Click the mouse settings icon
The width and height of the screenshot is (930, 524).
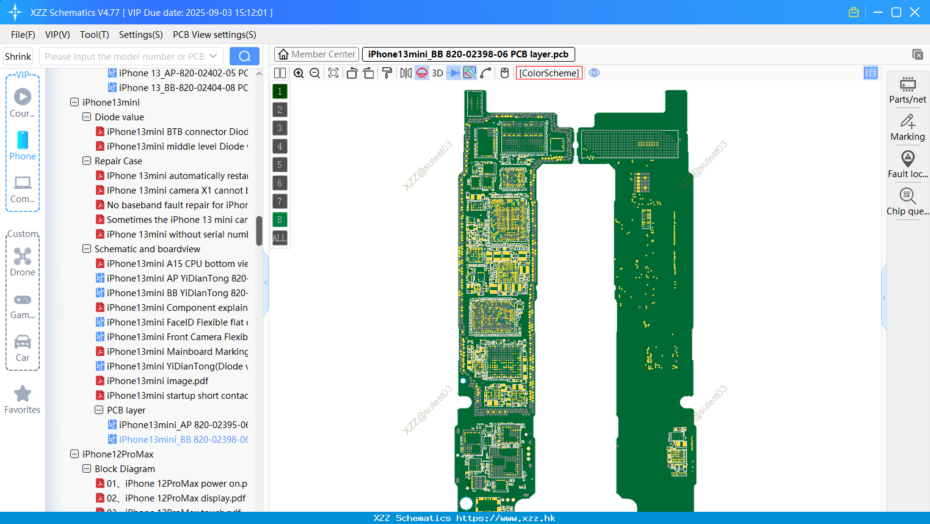(504, 73)
